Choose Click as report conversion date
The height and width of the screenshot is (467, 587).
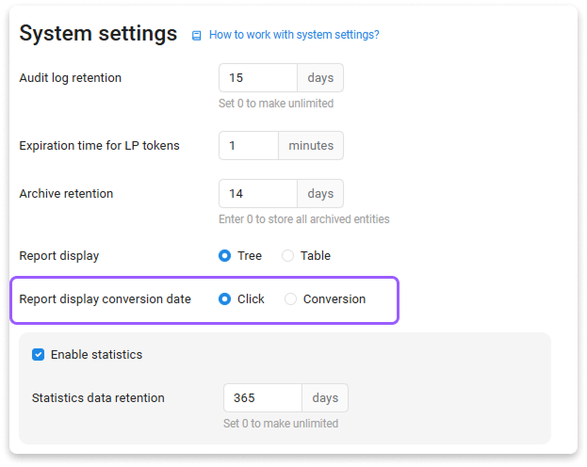pyautogui.click(x=225, y=299)
